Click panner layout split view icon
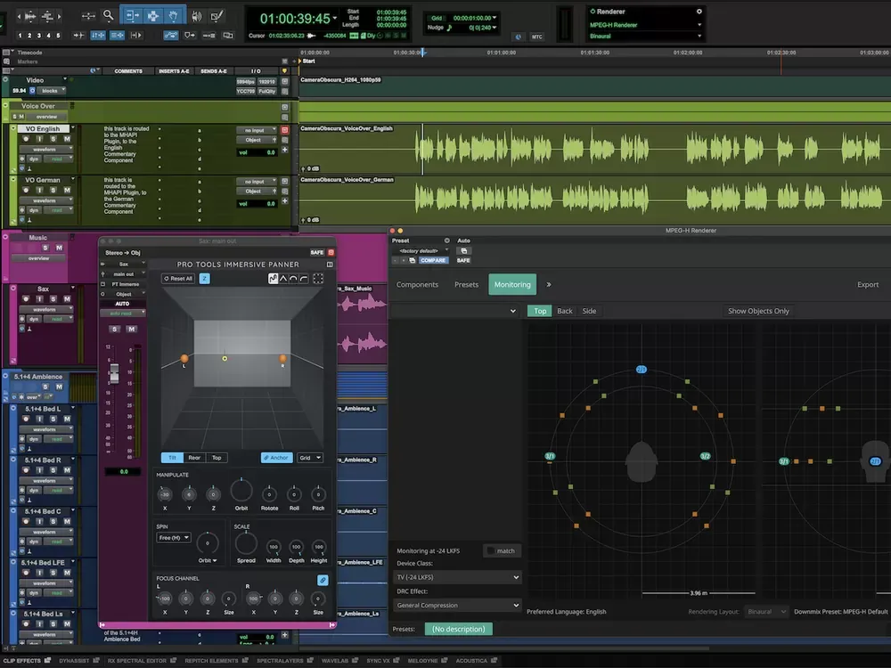The width and height of the screenshot is (891, 668). (x=330, y=265)
